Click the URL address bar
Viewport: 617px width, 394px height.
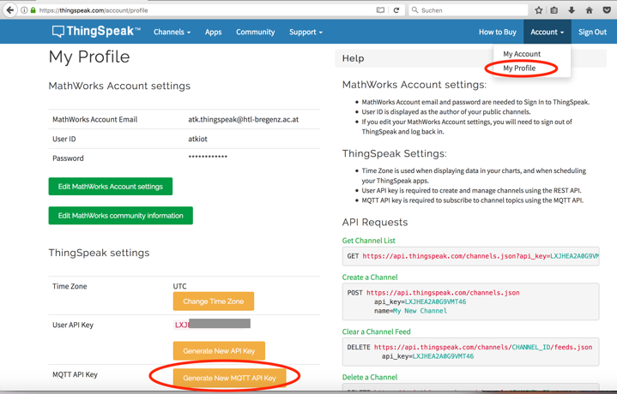pos(204,10)
